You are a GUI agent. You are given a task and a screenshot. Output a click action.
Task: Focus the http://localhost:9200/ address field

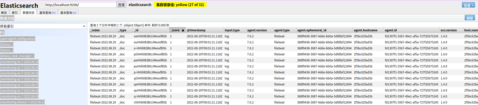(80, 5)
